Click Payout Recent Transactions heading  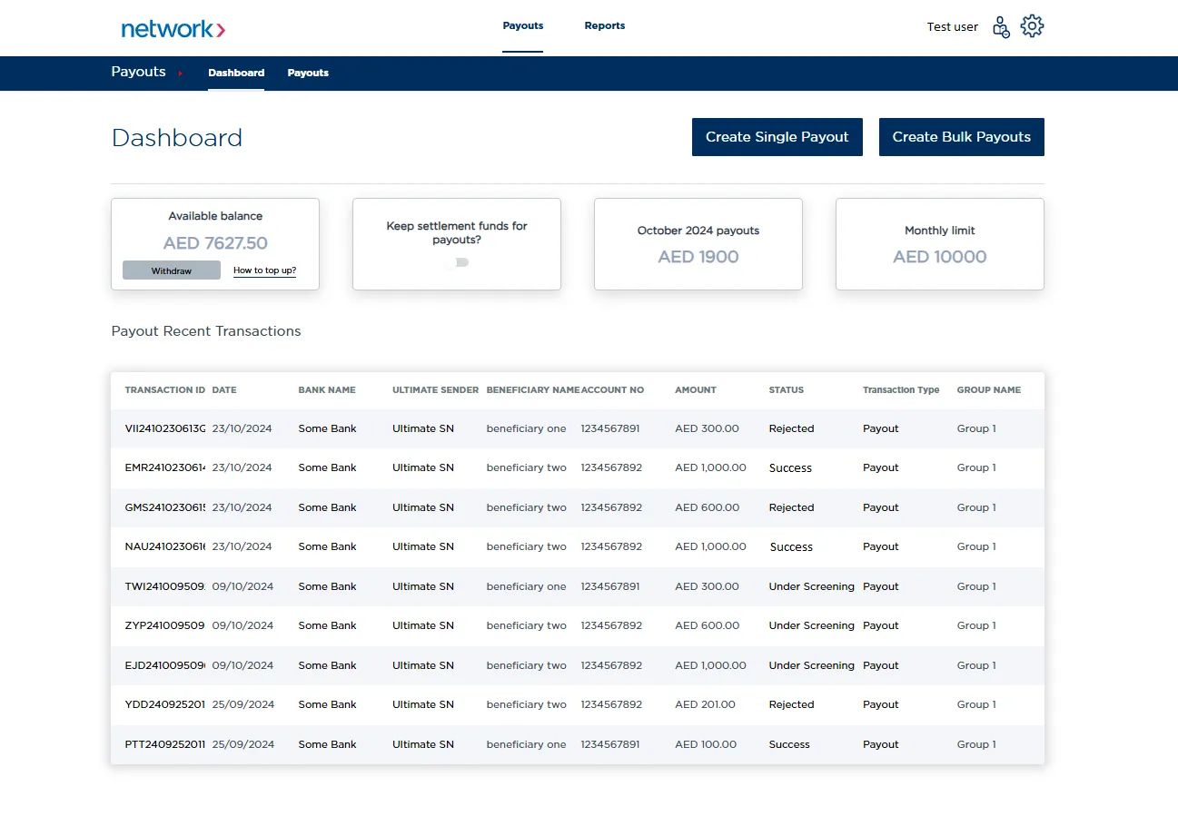pos(206,331)
